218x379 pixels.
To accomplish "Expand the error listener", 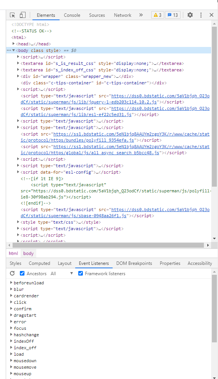I will tap(11, 322).
